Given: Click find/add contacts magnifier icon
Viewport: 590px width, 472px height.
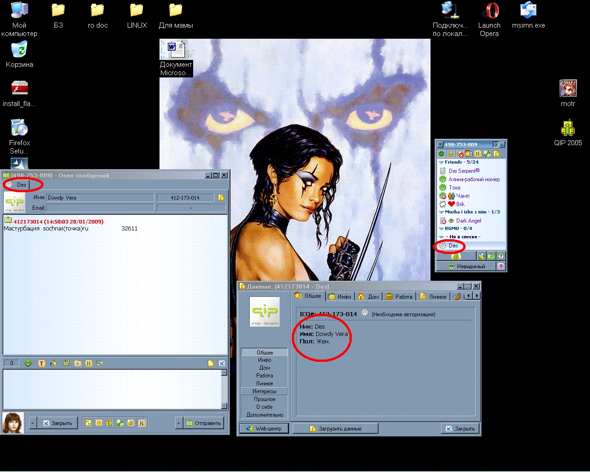Looking at the screenshot, I should click(482, 256).
